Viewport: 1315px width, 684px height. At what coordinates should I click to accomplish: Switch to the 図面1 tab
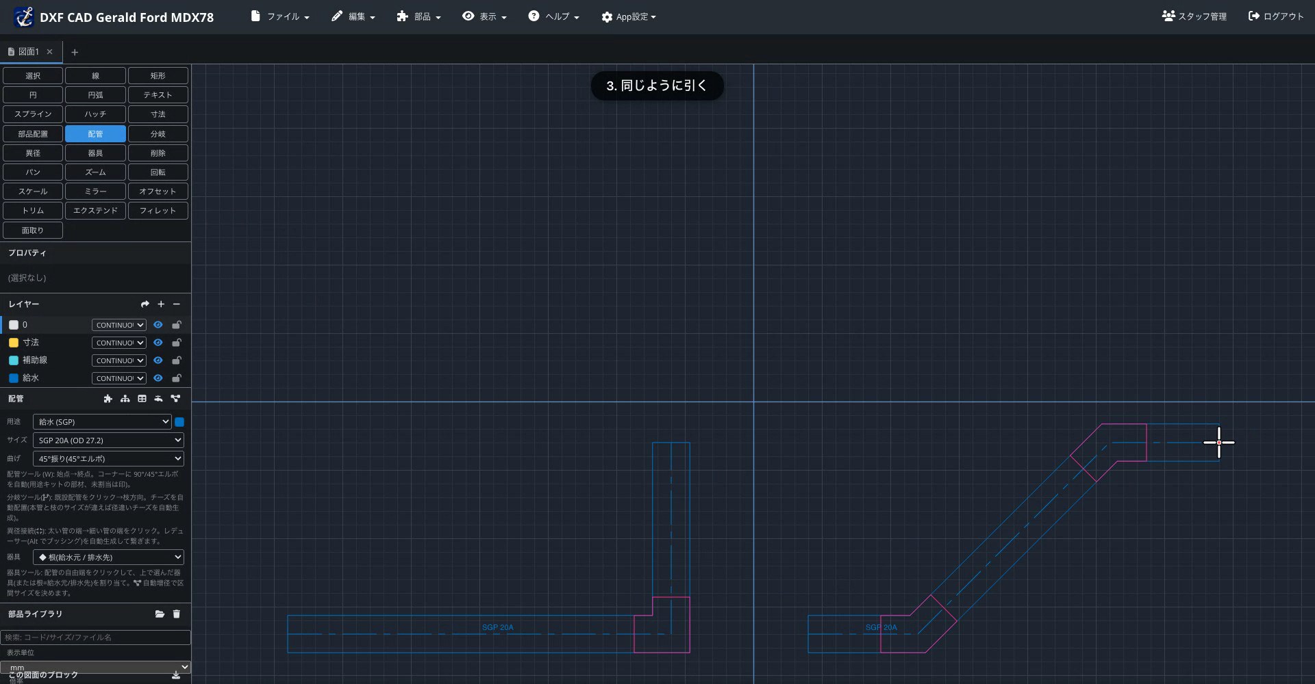(28, 52)
